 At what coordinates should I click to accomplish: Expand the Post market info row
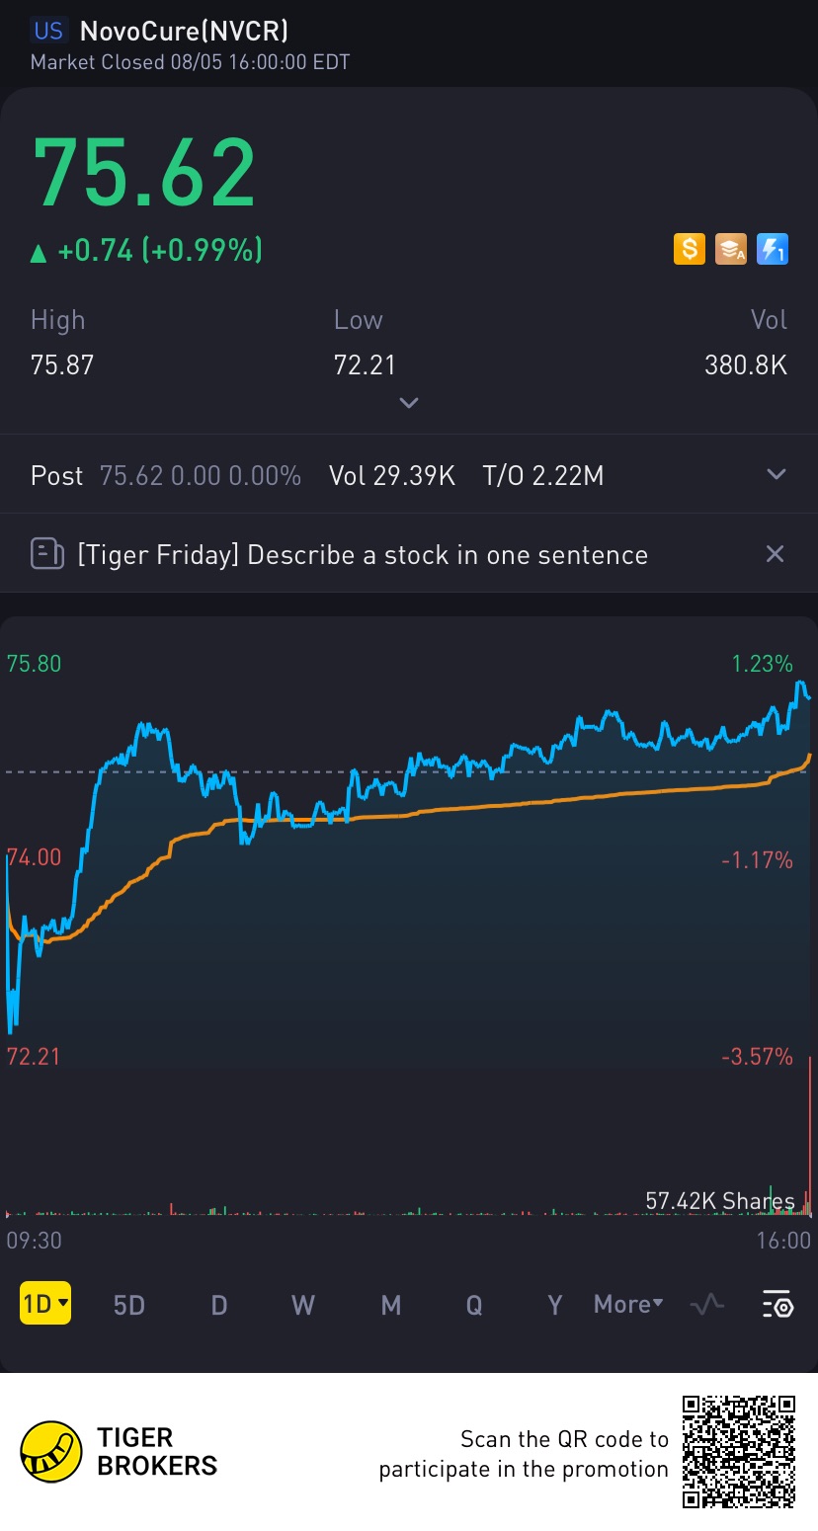coord(777,475)
